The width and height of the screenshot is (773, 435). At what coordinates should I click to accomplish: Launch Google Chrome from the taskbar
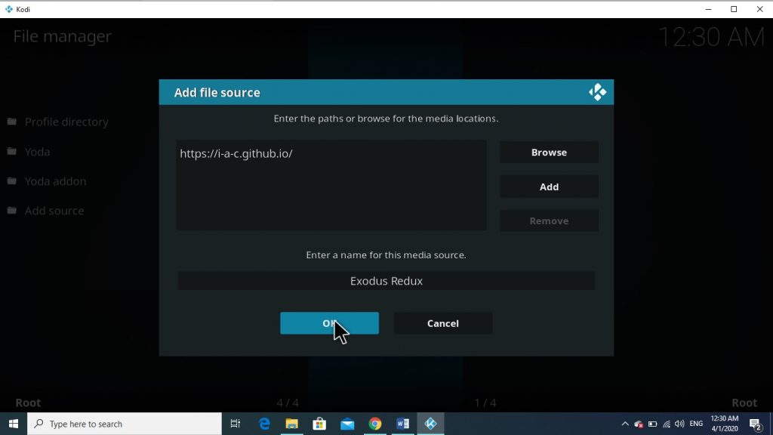374,424
